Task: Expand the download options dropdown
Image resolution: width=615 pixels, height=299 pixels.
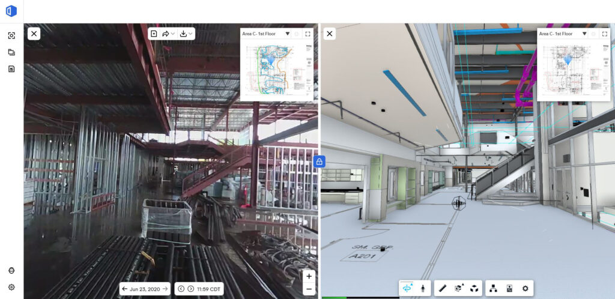Action: coord(186,34)
